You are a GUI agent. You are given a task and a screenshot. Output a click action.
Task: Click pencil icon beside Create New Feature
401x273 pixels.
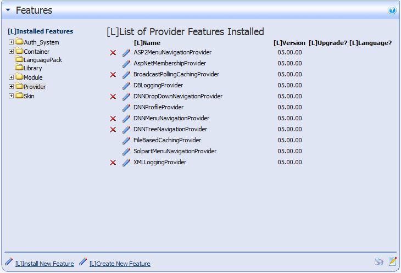pyautogui.click(x=83, y=261)
